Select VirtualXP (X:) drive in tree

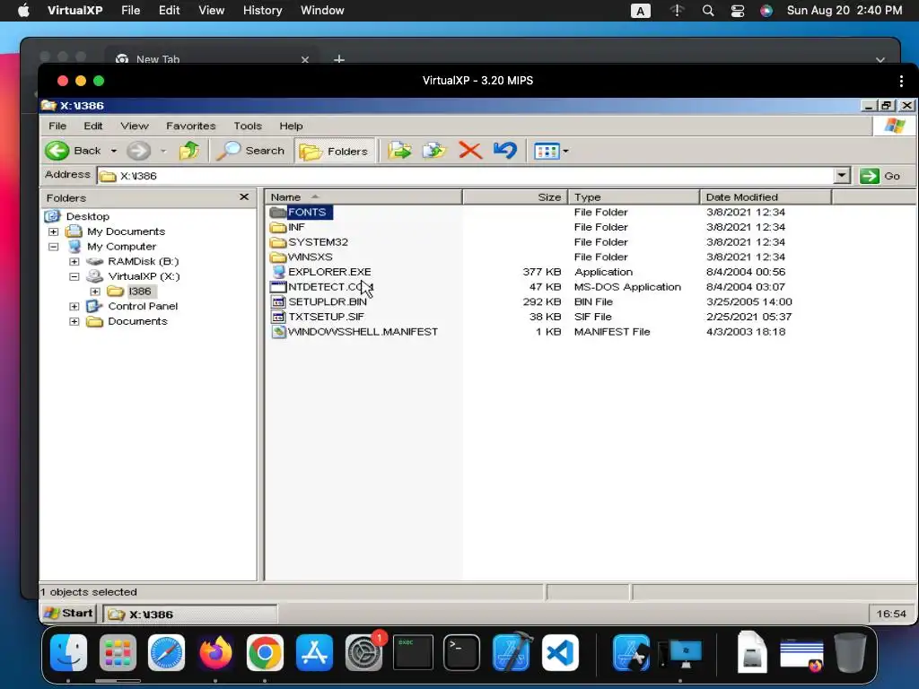pyautogui.click(x=144, y=276)
